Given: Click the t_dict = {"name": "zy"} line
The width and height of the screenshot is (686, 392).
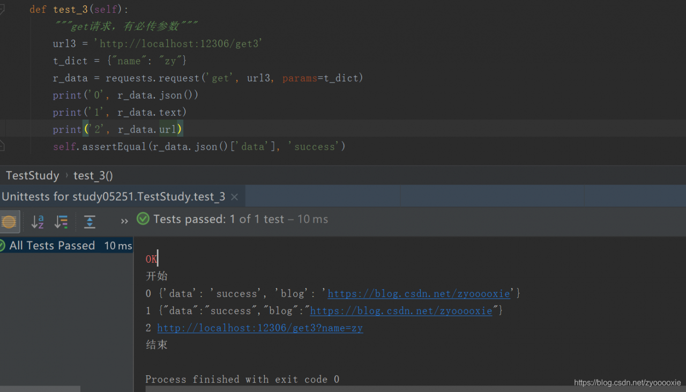Looking at the screenshot, I should coord(120,61).
